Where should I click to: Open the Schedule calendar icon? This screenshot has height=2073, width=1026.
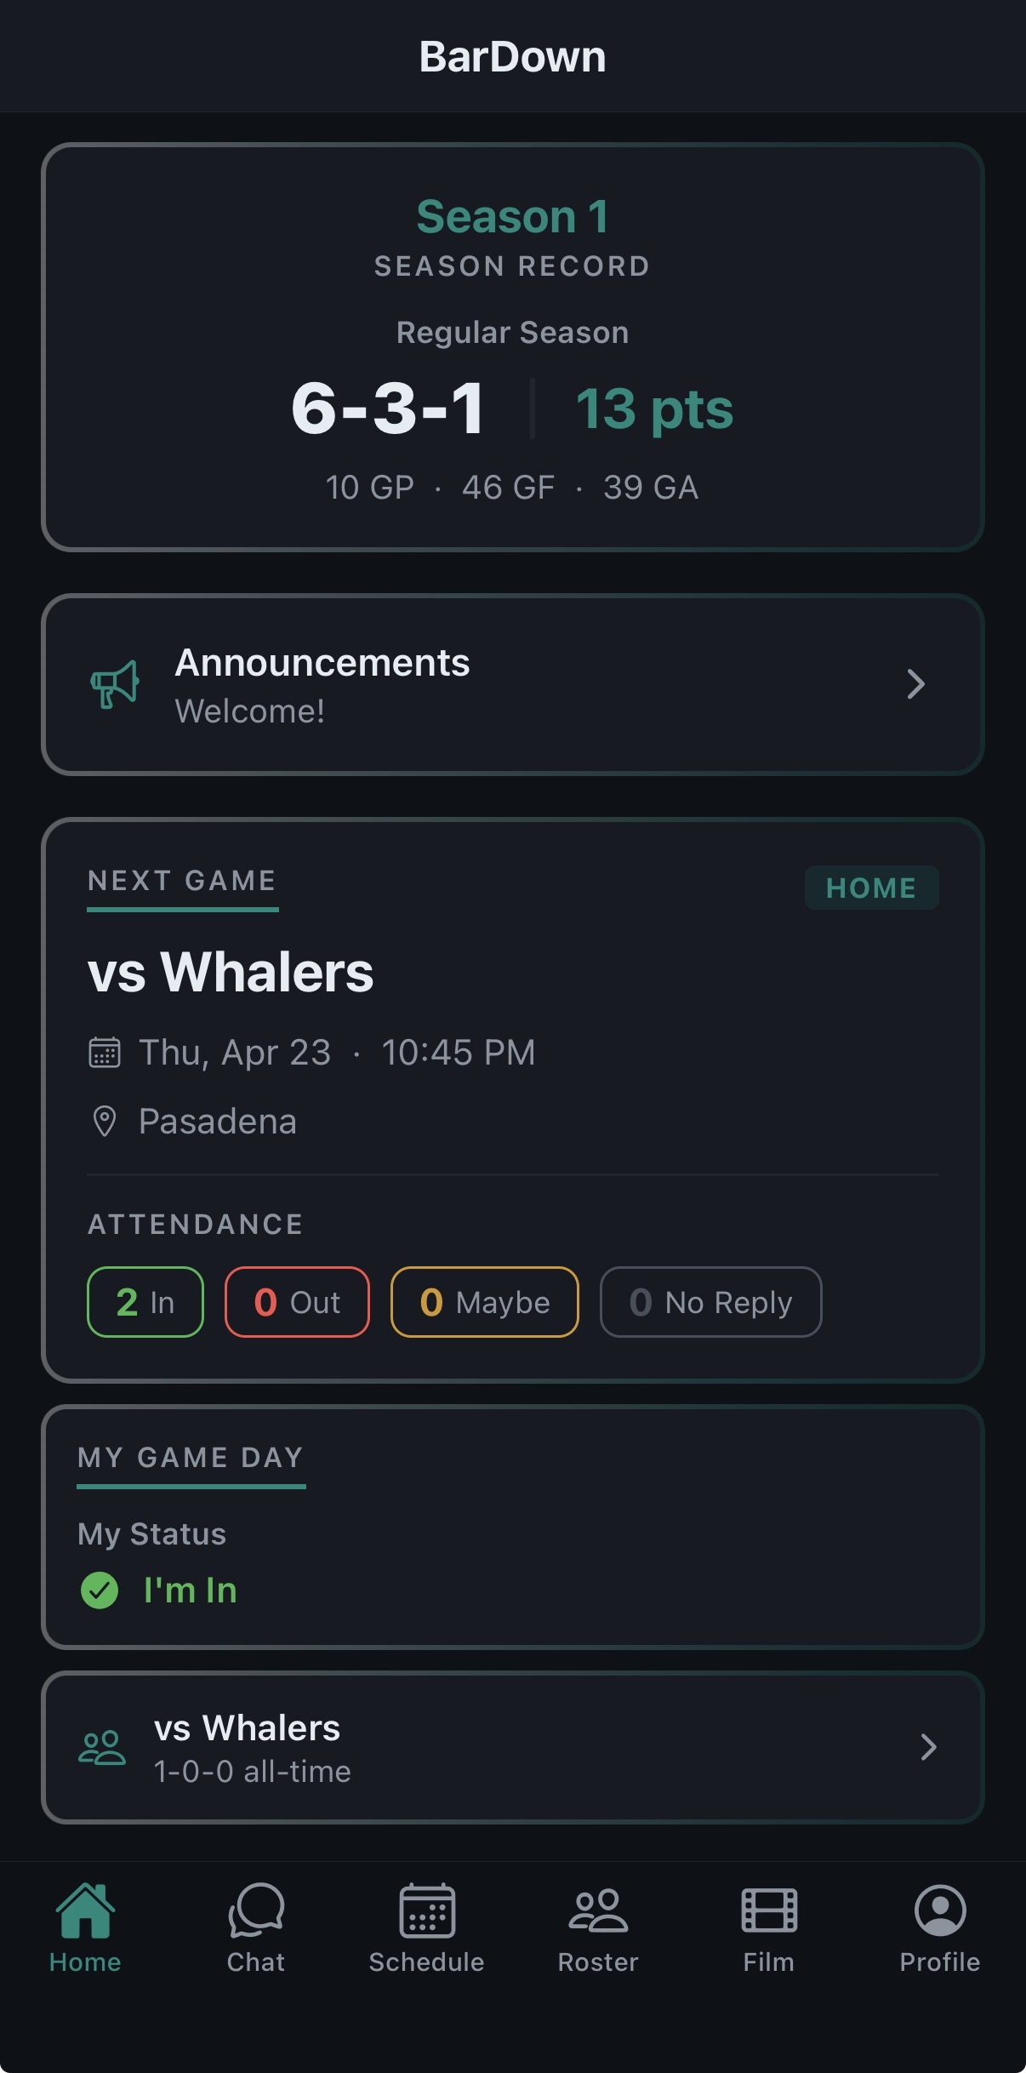point(427,1911)
